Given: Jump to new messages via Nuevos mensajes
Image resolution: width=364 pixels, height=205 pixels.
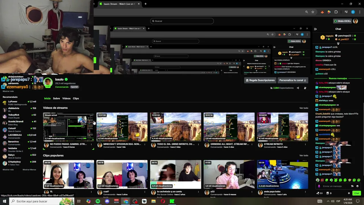Looking at the screenshot, I should (x=338, y=78).
